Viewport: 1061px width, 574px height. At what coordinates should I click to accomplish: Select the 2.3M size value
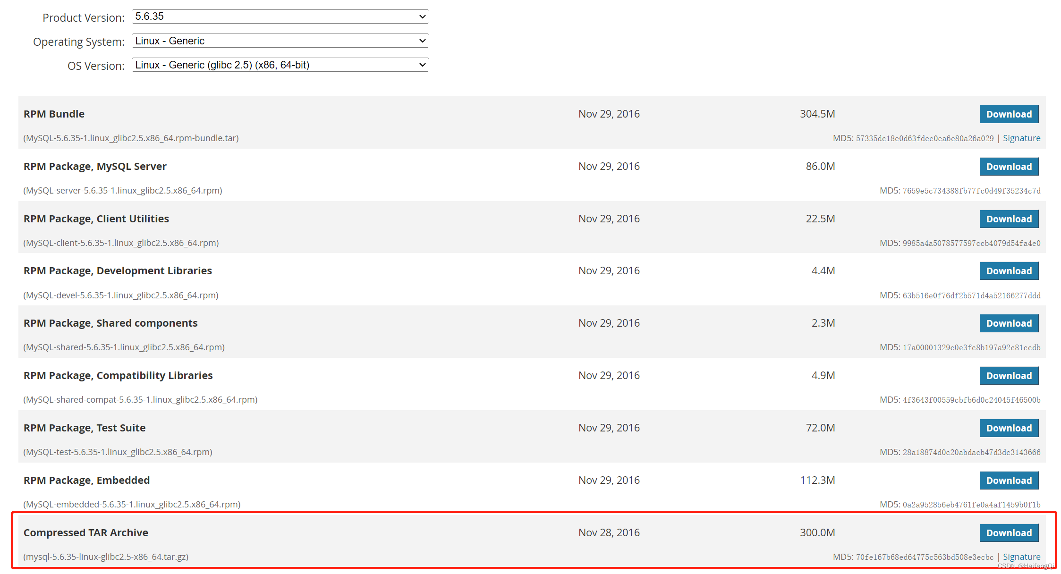(823, 323)
